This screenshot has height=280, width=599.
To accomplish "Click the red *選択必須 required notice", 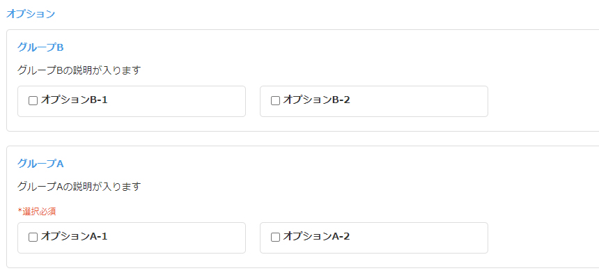I will (x=37, y=210).
